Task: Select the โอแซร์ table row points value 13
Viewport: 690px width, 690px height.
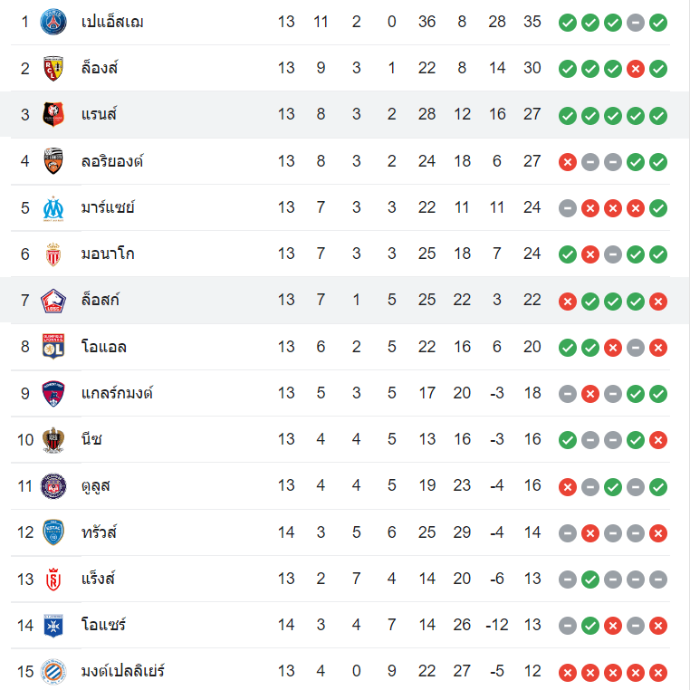Action: pyautogui.click(x=532, y=625)
